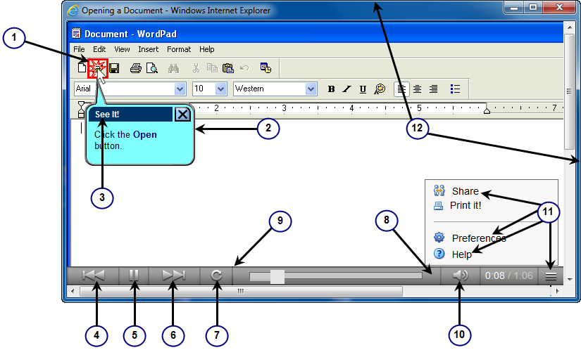The image size is (581, 350).
Task: Click the Paste clipboard icon
Action: 228,68
